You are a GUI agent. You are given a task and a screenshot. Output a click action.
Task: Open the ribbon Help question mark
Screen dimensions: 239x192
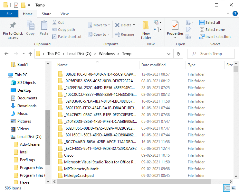[235, 14]
